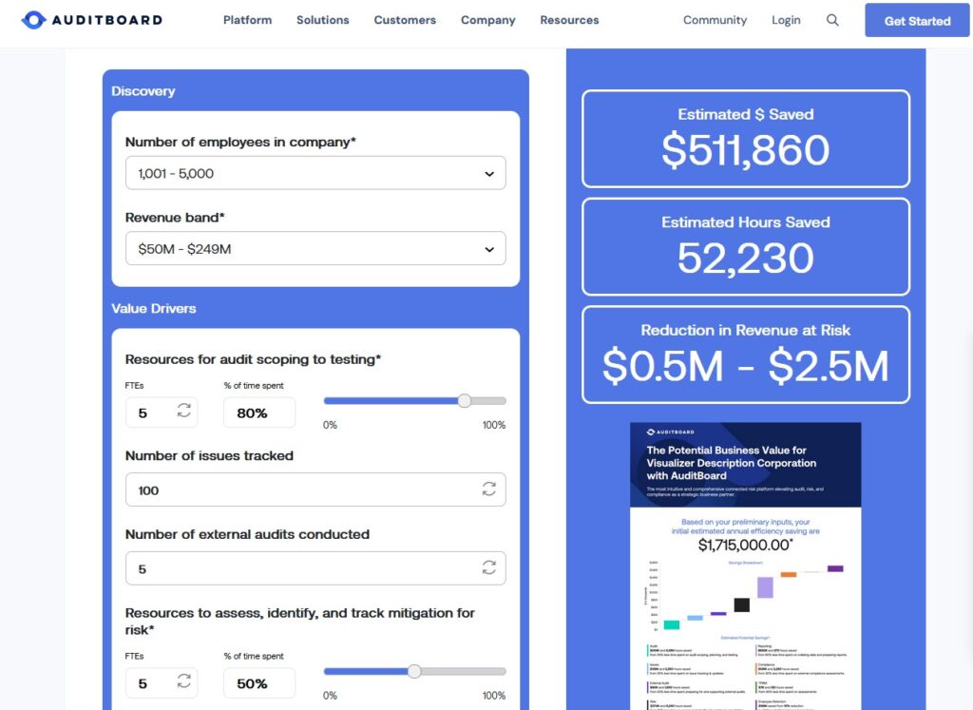This screenshot has width=973, height=710.
Task: Click the Discovery section heading
Action: click(143, 91)
